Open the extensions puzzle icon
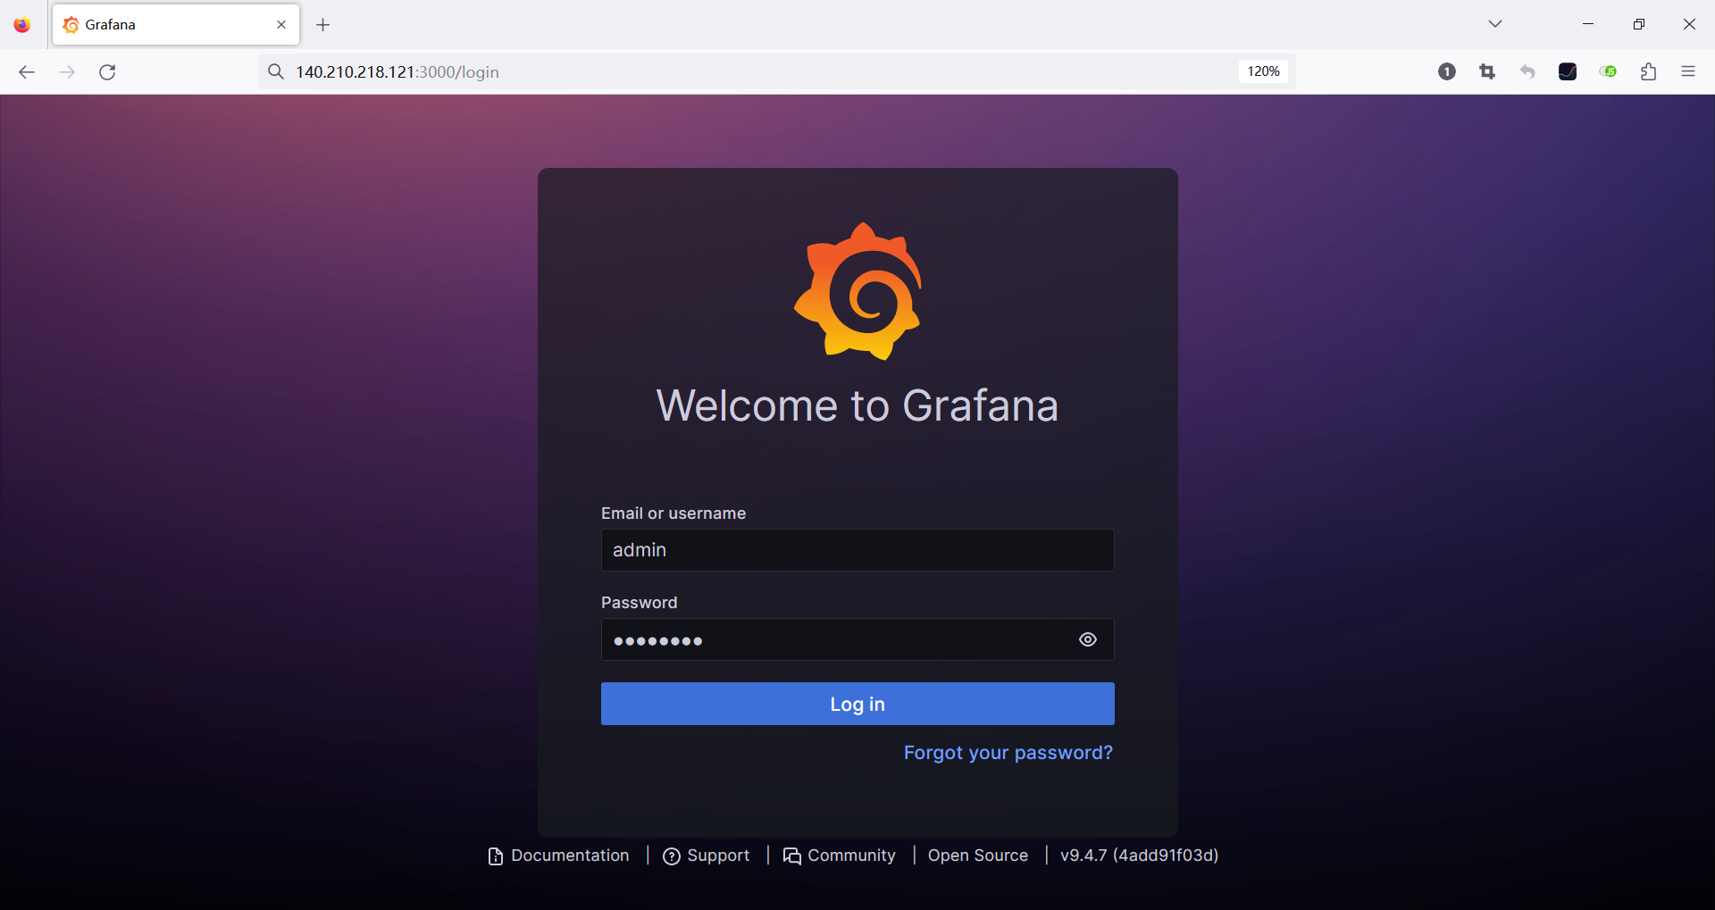The width and height of the screenshot is (1715, 910). pos(1648,72)
